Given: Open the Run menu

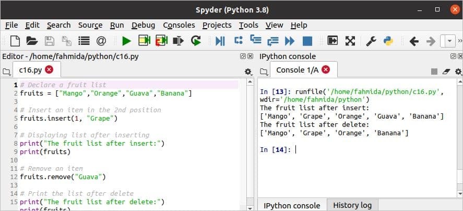Looking at the screenshot, I should click(117, 26).
